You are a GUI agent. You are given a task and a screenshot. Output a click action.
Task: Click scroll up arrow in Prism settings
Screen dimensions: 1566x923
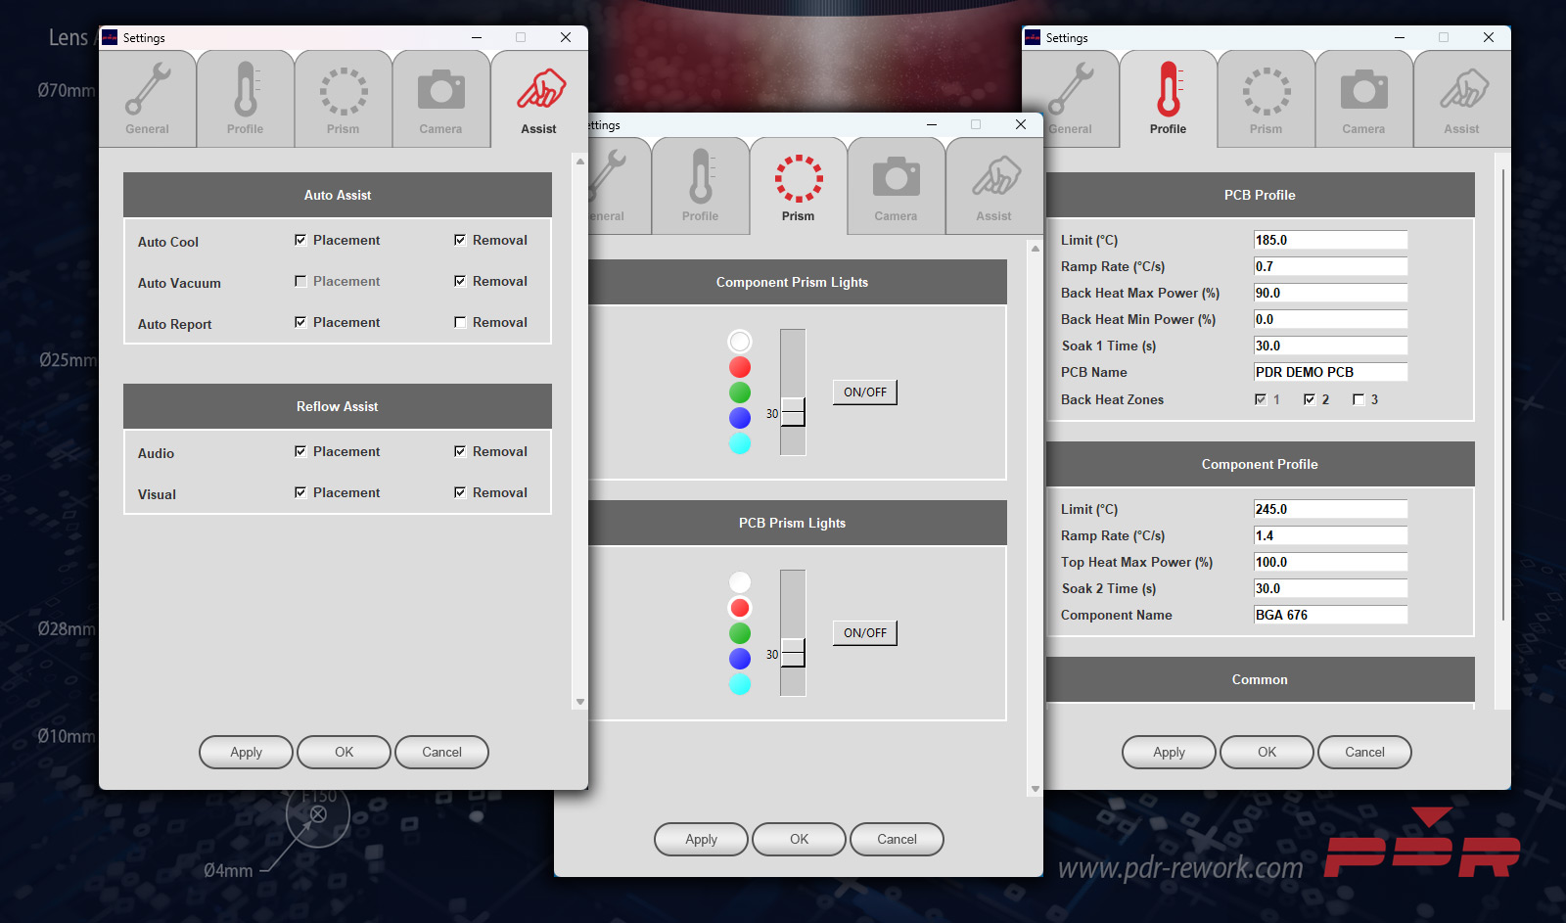[1036, 249]
